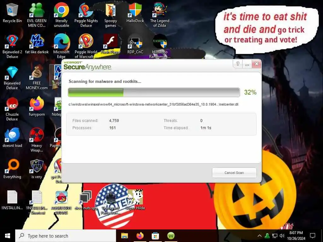This screenshot has height=242, width=323.
Task: Open the deez nuts spy shortcut
Action: pos(86,200)
